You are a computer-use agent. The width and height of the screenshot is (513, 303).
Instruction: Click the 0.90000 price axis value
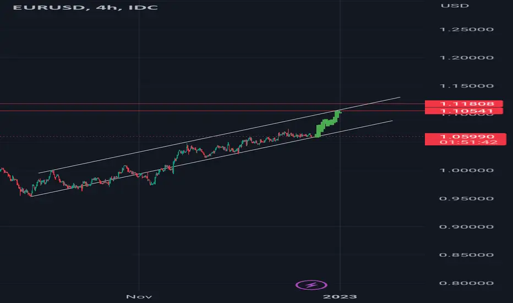pyautogui.click(x=467, y=226)
